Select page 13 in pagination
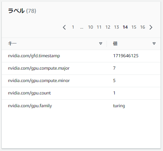The width and height of the screenshot is (163, 151). point(116,27)
